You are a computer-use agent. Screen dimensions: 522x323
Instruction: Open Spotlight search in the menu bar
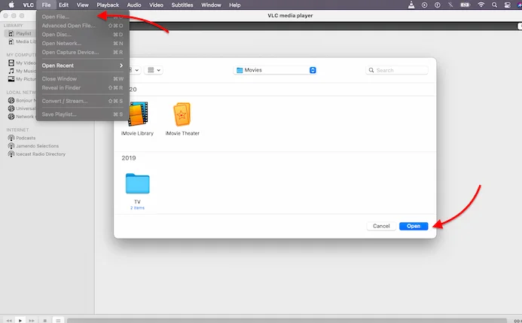tap(494, 5)
